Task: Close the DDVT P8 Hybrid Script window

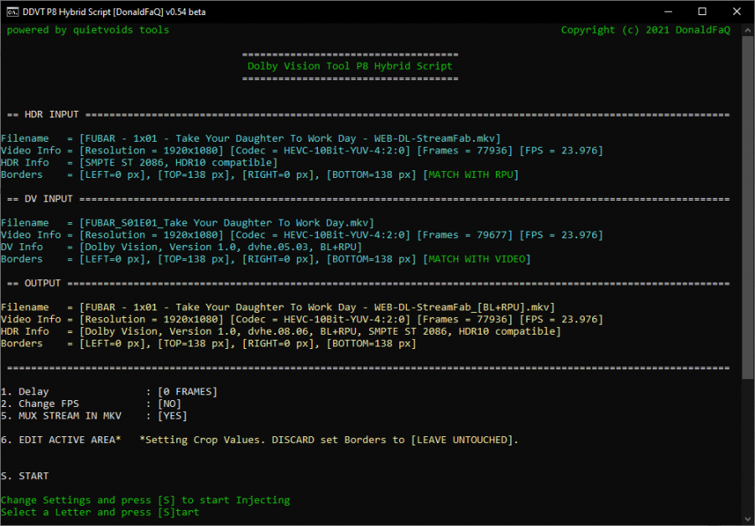Action: pos(737,11)
